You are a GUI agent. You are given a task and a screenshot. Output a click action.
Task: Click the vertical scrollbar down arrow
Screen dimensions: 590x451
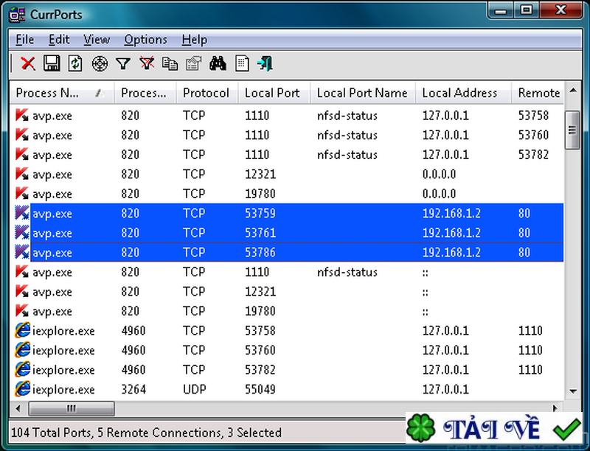point(572,391)
